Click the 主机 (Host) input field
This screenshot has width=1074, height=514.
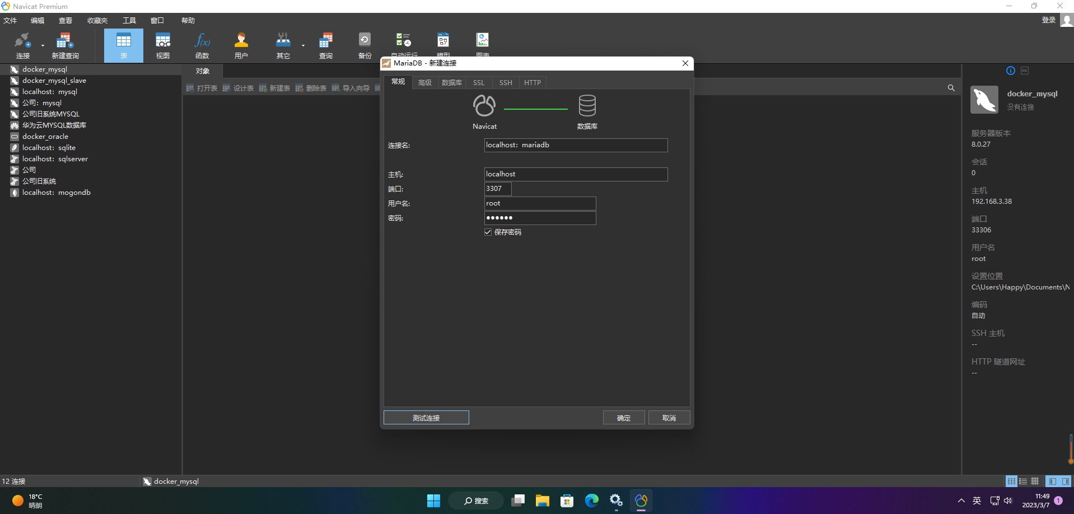point(576,174)
